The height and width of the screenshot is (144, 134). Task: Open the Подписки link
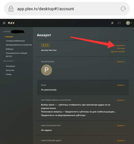coord(120,45)
